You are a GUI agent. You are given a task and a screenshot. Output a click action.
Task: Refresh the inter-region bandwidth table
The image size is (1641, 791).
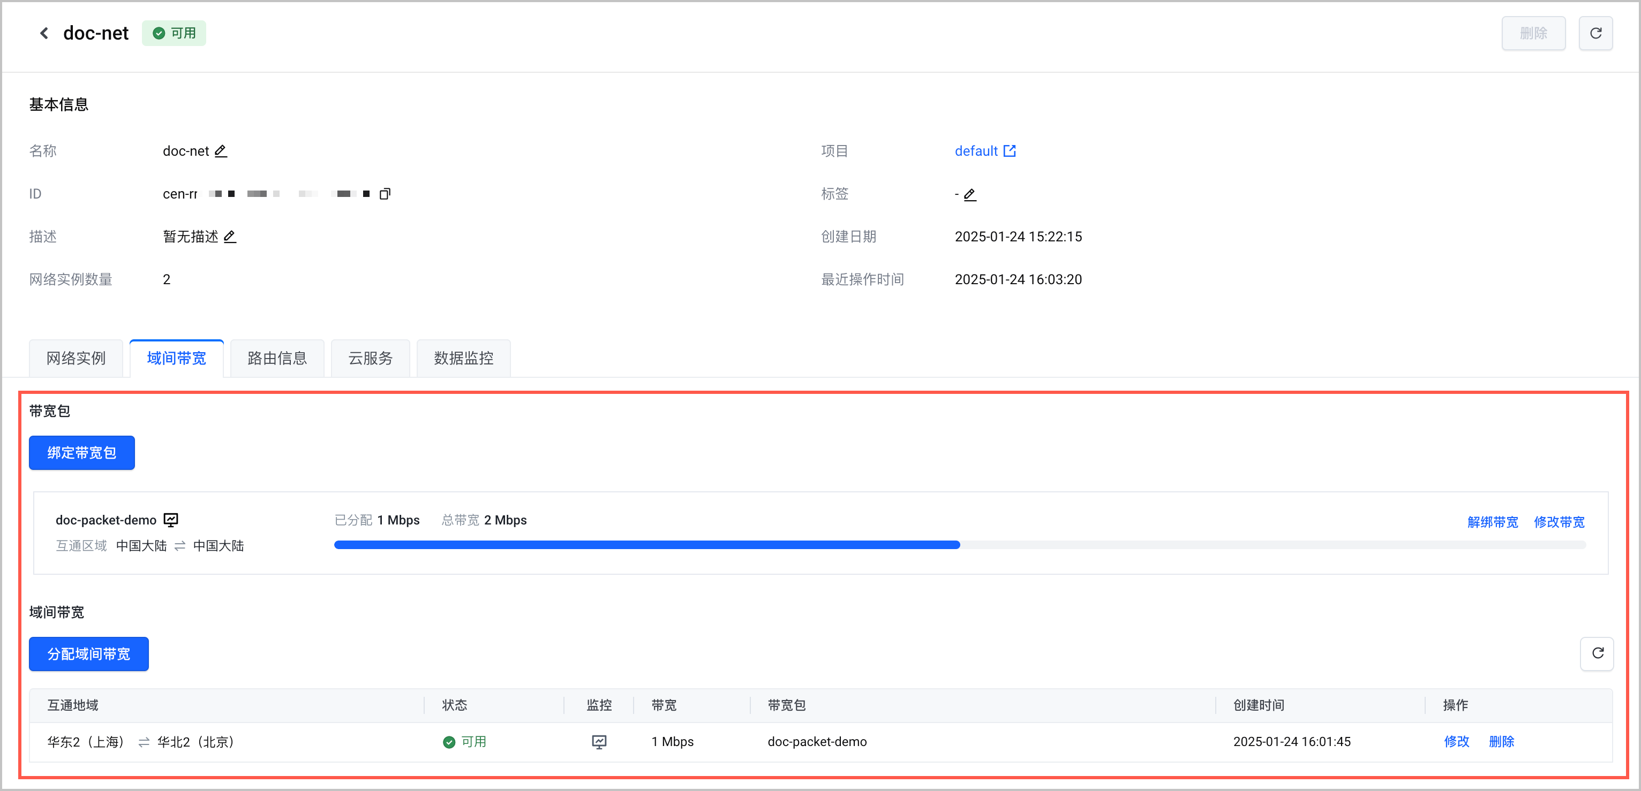1597,653
